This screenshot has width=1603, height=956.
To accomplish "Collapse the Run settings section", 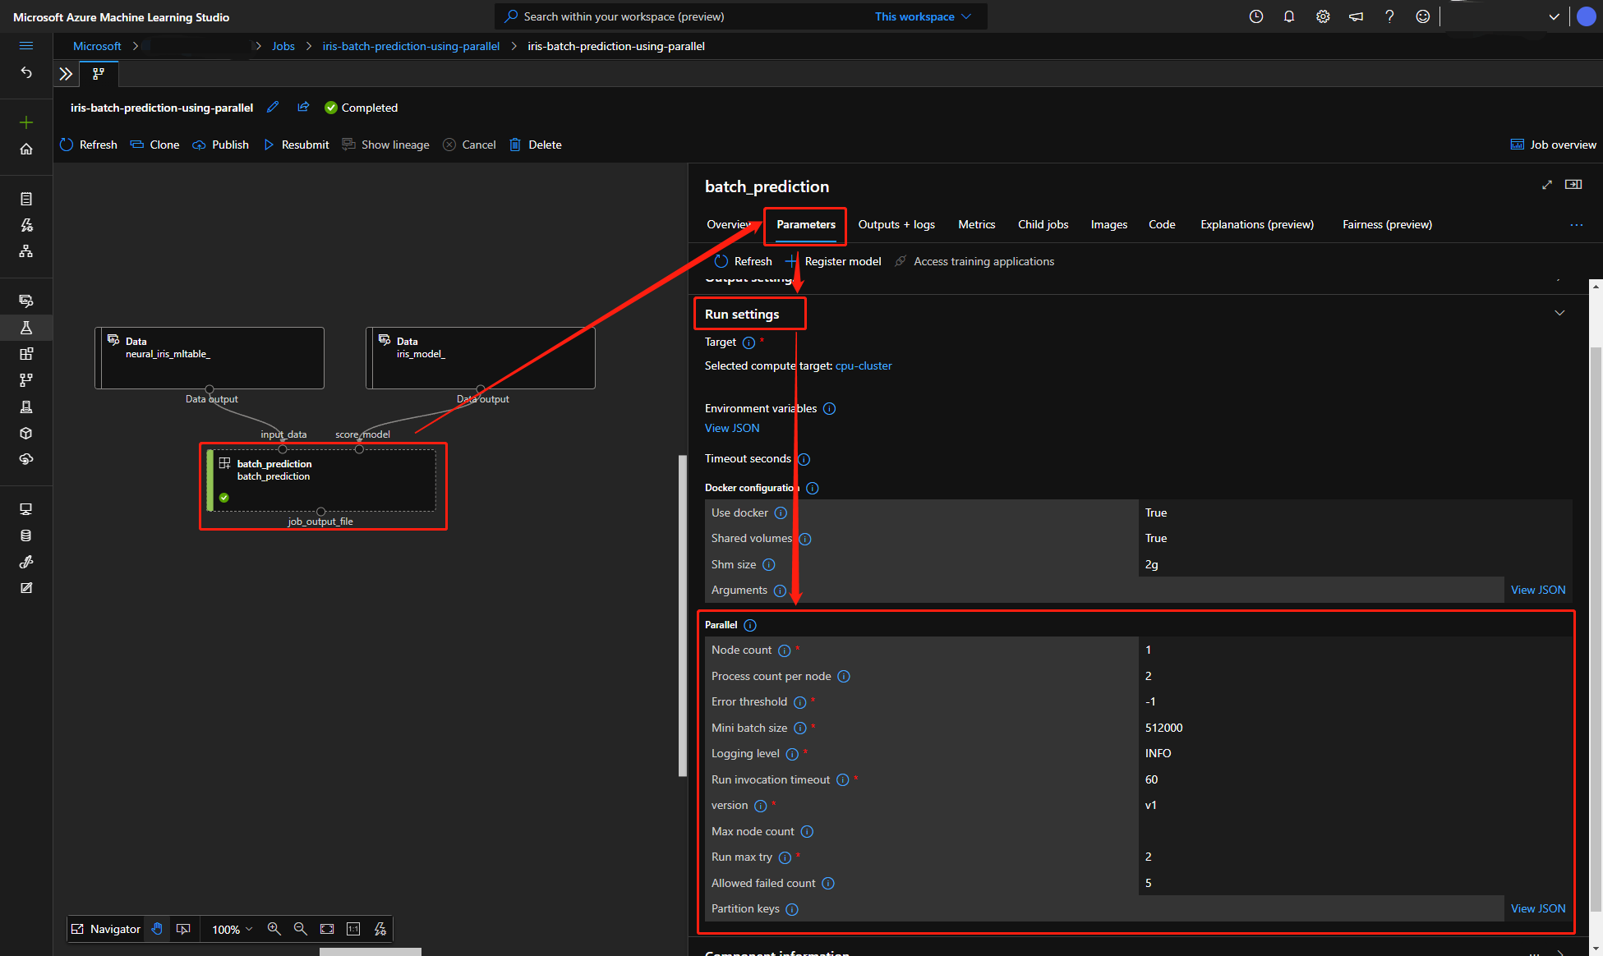I will [x=1559, y=314].
